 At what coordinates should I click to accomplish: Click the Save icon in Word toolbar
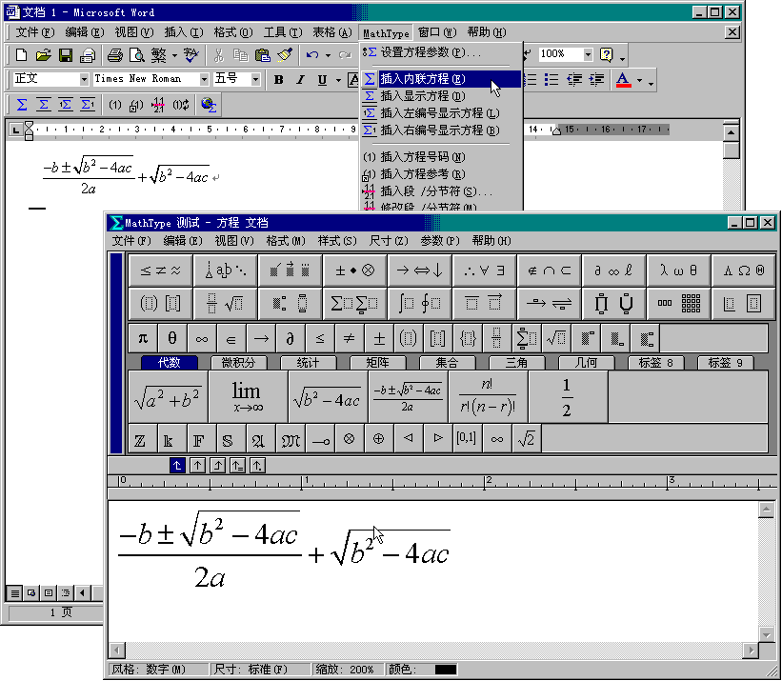(66, 55)
